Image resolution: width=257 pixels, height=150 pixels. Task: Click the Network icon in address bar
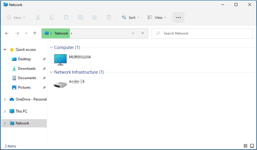[x=46, y=33]
